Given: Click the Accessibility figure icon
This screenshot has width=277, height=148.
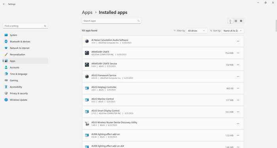Looking at the screenshot, I should coord(6,87).
